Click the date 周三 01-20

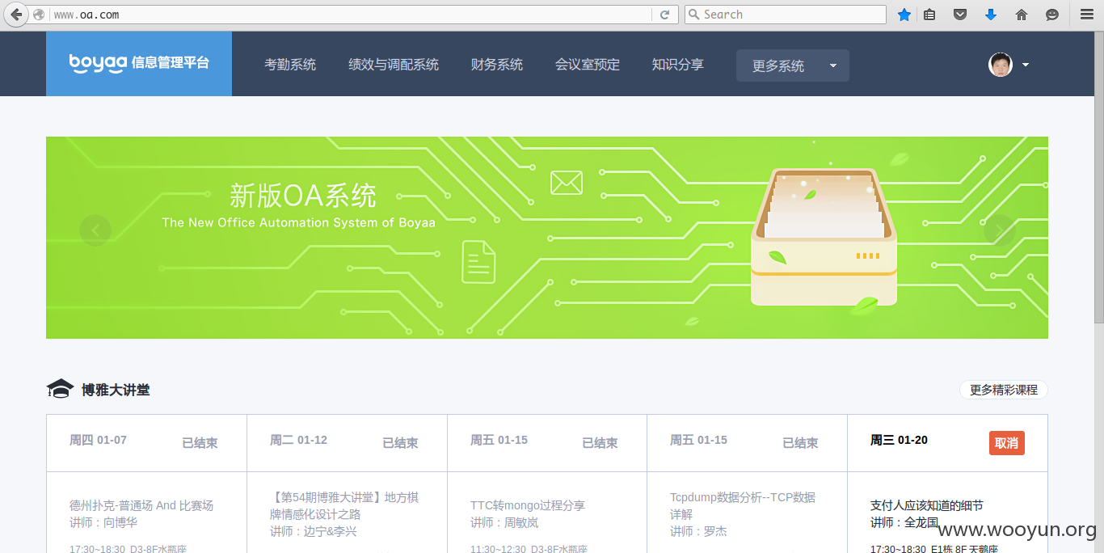(899, 440)
